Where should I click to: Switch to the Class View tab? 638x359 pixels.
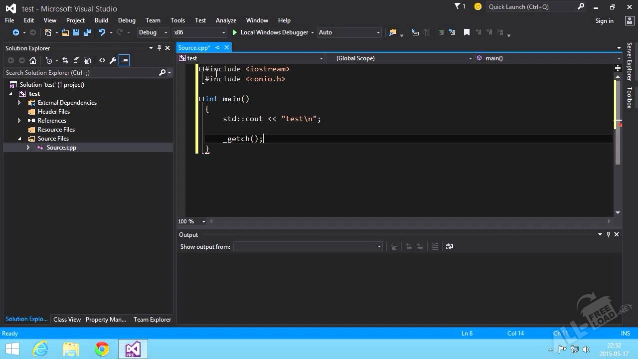click(x=67, y=320)
